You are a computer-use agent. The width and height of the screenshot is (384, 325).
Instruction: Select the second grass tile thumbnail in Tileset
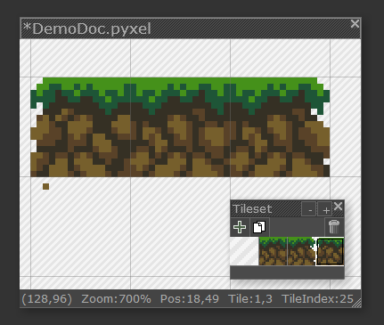301,251
